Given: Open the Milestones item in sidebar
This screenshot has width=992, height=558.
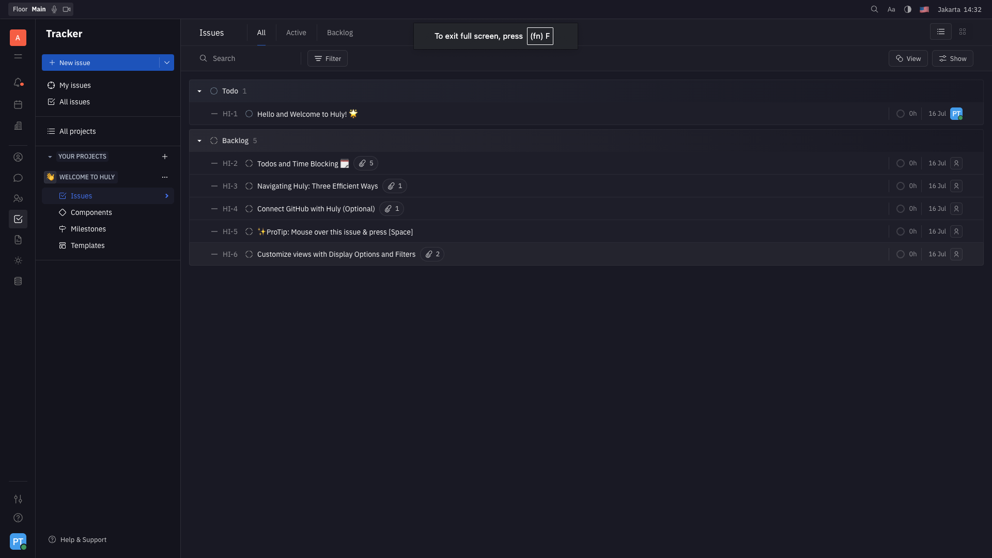Looking at the screenshot, I should pos(88,229).
